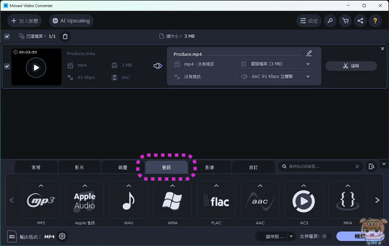Open the shopping cart icon
The width and height of the screenshot is (389, 246).
[345, 20]
